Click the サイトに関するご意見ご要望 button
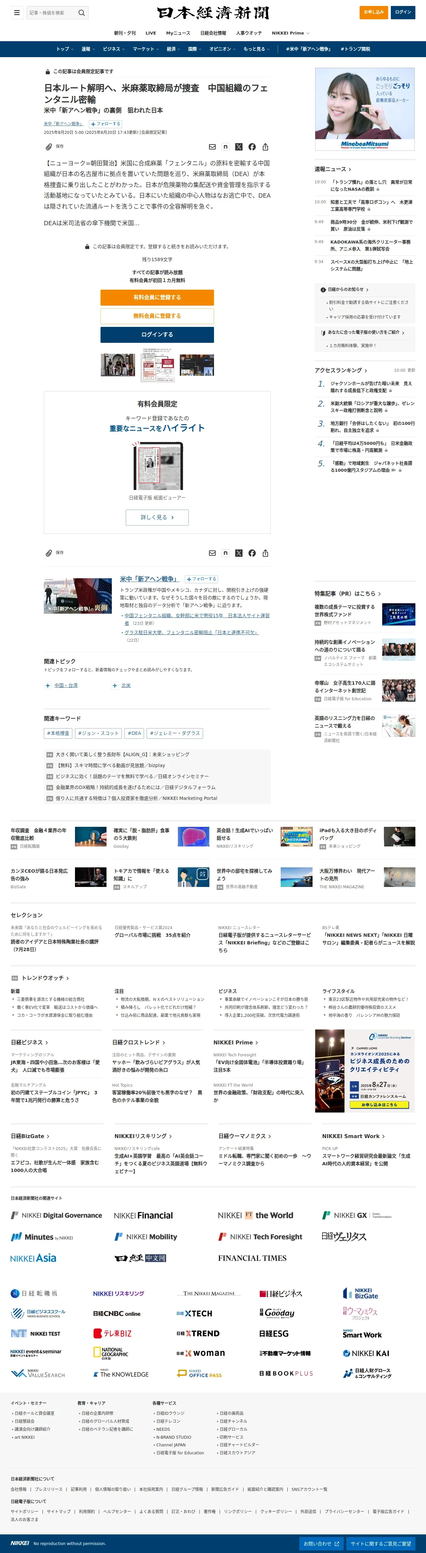This screenshot has height=1553, width=426. click(381, 1544)
